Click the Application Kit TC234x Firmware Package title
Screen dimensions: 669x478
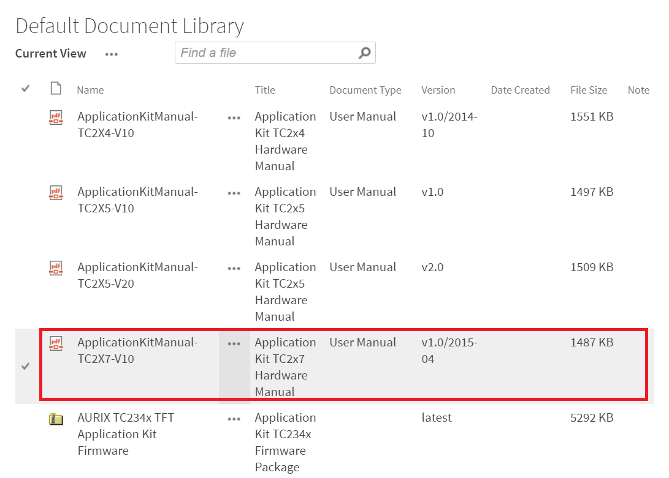coord(285,443)
